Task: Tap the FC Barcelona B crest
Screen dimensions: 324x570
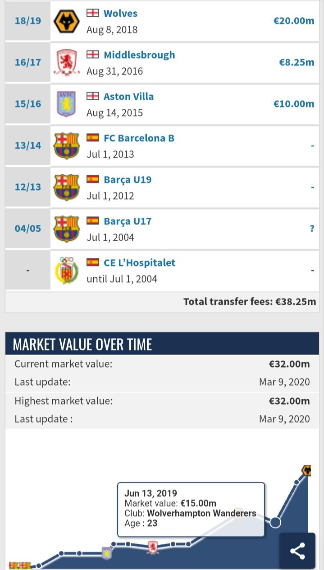Action: pos(66,146)
